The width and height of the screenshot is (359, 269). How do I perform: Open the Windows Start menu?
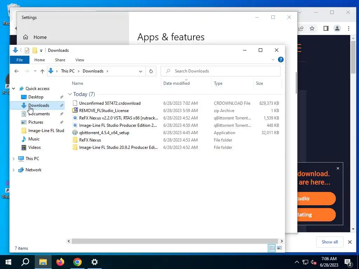click(8, 262)
